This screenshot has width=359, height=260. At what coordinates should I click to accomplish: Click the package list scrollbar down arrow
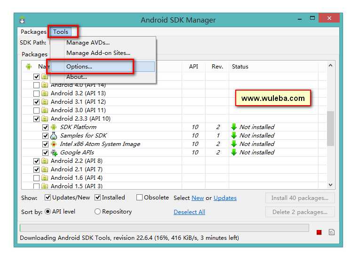tap(330, 184)
